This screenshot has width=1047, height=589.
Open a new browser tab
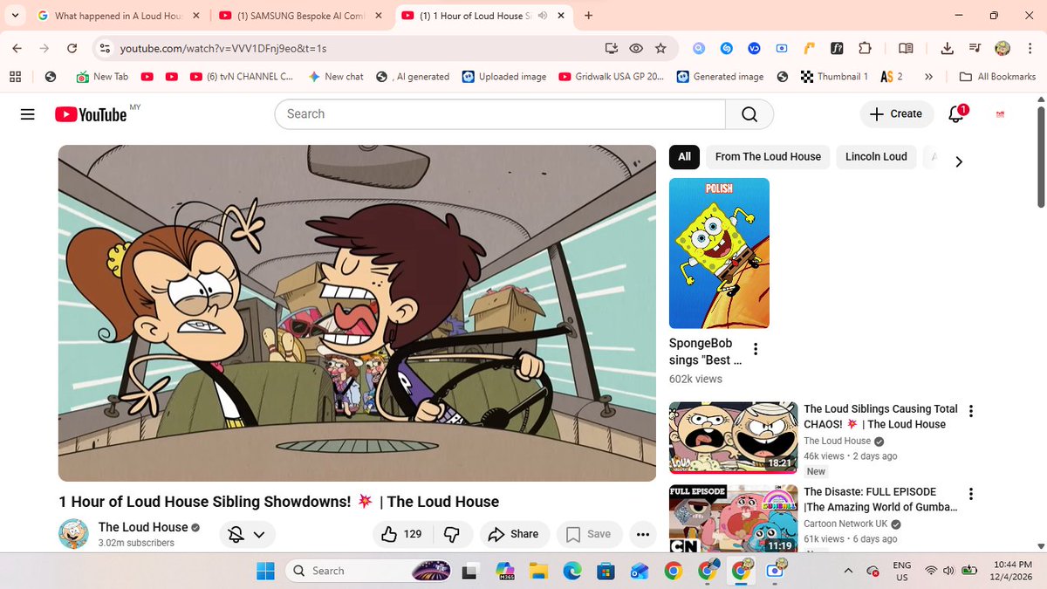tap(589, 16)
